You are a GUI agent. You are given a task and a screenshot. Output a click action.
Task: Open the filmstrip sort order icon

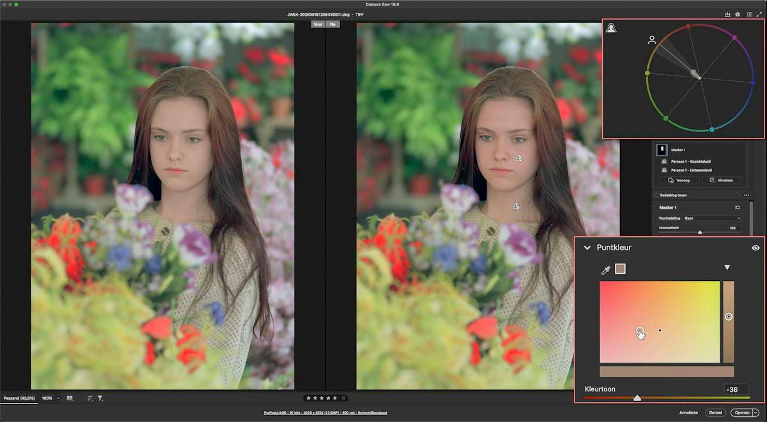point(90,398)
